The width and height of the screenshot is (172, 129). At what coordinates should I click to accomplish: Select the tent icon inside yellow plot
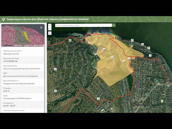104,49
